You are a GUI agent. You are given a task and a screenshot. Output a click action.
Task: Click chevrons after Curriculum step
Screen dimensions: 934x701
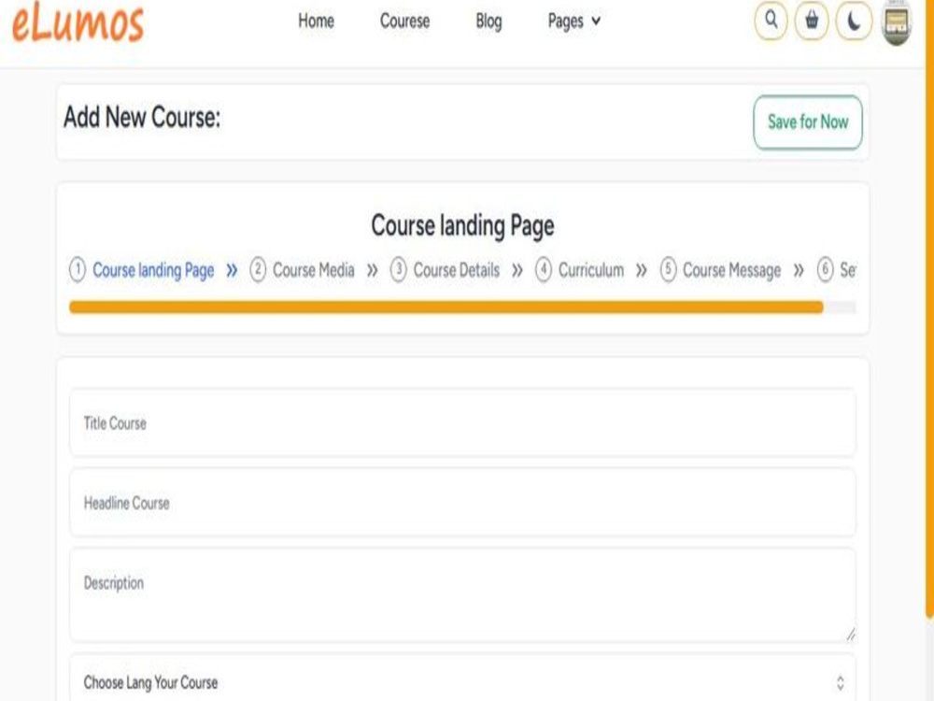[x=642, y=271]
